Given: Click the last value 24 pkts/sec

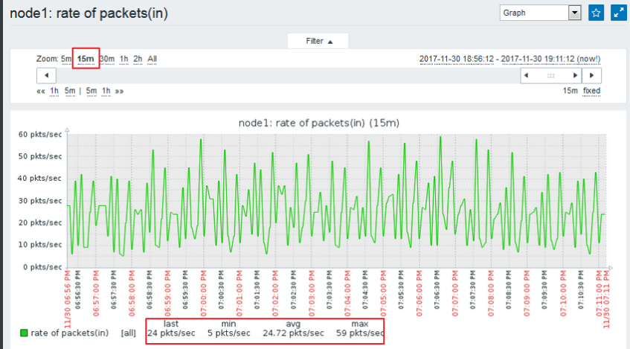Looking at the screenshot, I should 171,333.
